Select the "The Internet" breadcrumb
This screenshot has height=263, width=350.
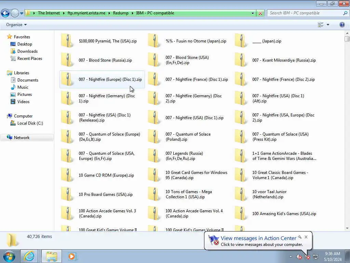click(49, 13)
